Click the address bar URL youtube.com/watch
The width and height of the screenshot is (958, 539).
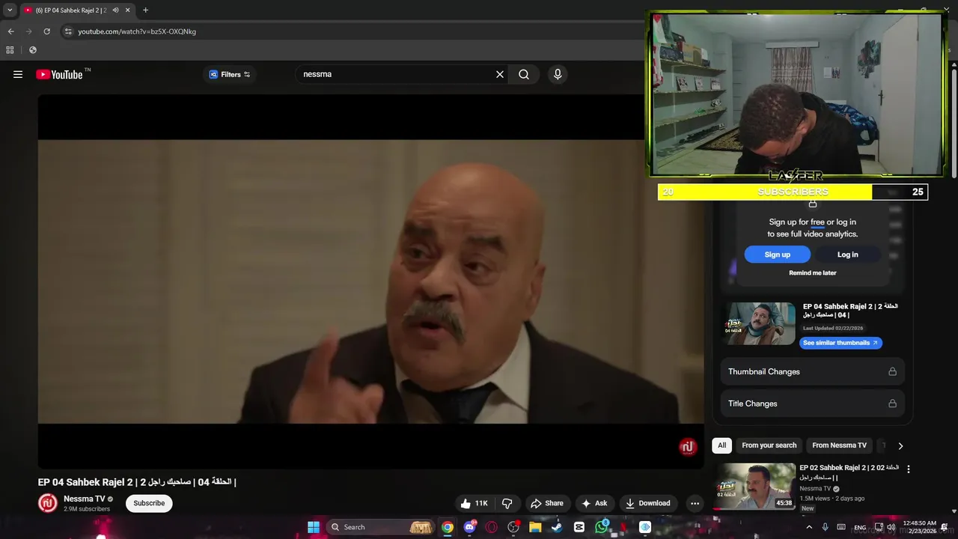137,31
